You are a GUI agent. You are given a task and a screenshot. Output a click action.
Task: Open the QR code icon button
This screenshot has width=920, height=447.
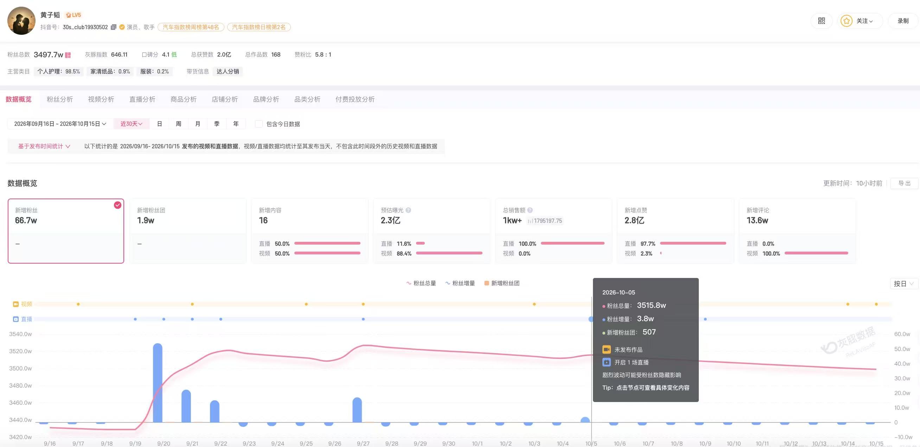pyautogui.click(x=822, y=21)
